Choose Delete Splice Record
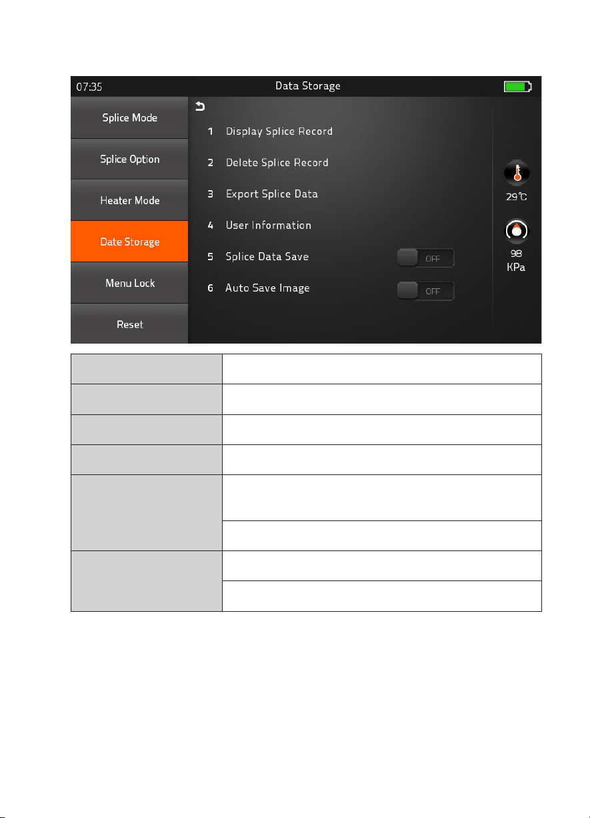 (277, 162)
